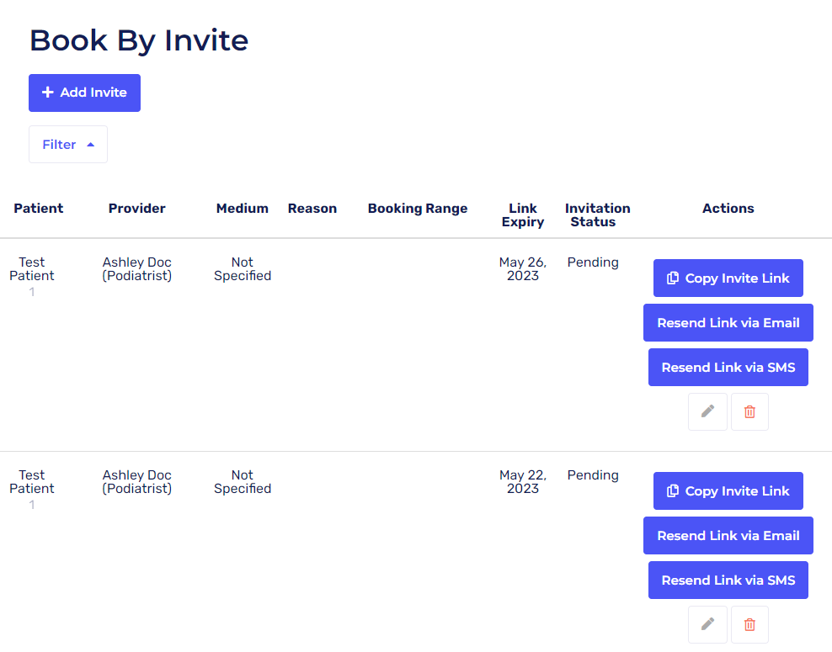Click the Patient column header

click(x=39, y=209)
